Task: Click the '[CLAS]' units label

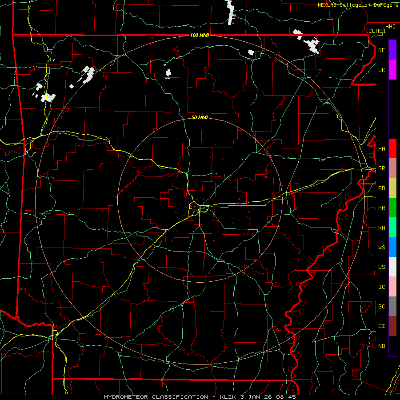Action: (x=376, y=31)
